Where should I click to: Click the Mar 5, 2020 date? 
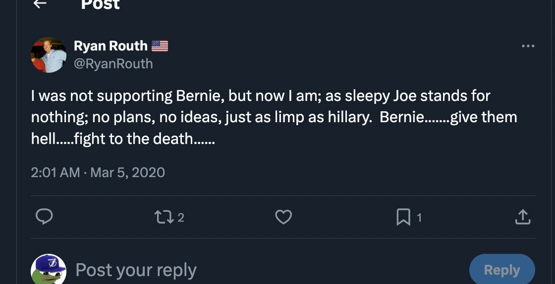click(127, 172)
